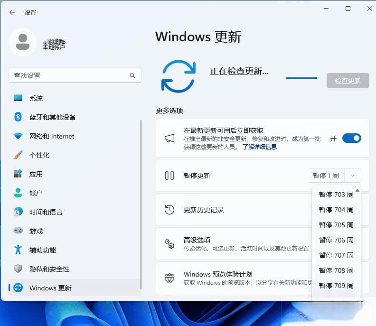This screenshot has height=326, width=376.
Task: Click the 时间和语言 globe clock icon
Action: pyautogui.click(x=18, y=212)
